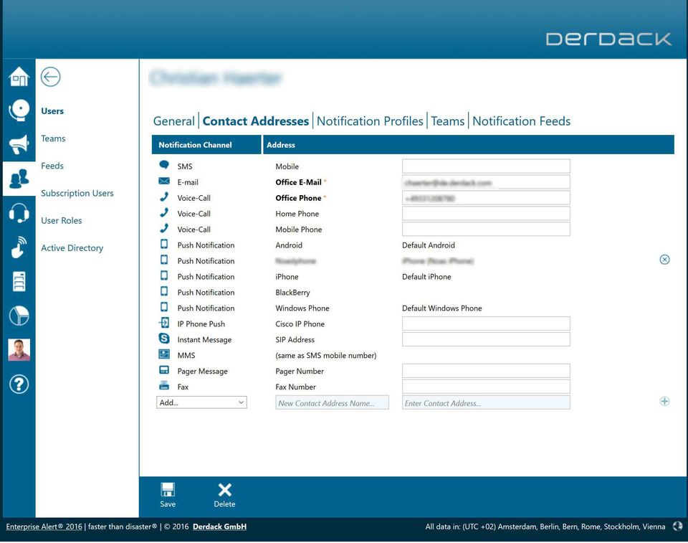The width and height of the screenshot is (688, 543).
Task: Click the SIP Address input field
Action: tap(486, 339)
